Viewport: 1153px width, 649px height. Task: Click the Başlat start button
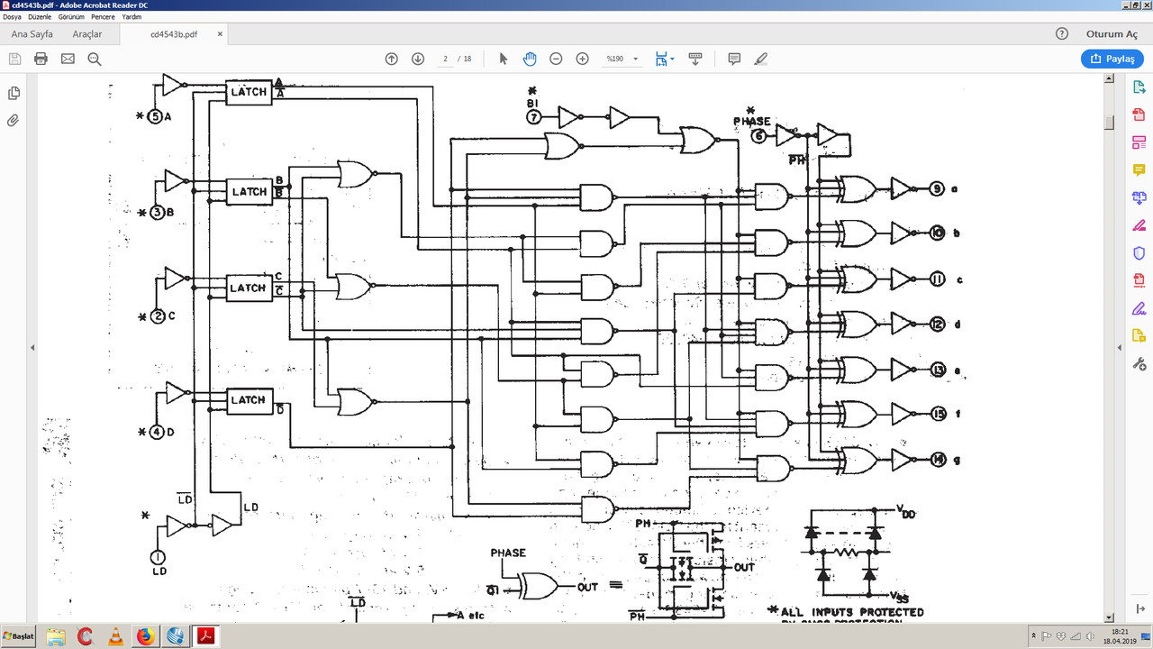(x=19, y=637)
